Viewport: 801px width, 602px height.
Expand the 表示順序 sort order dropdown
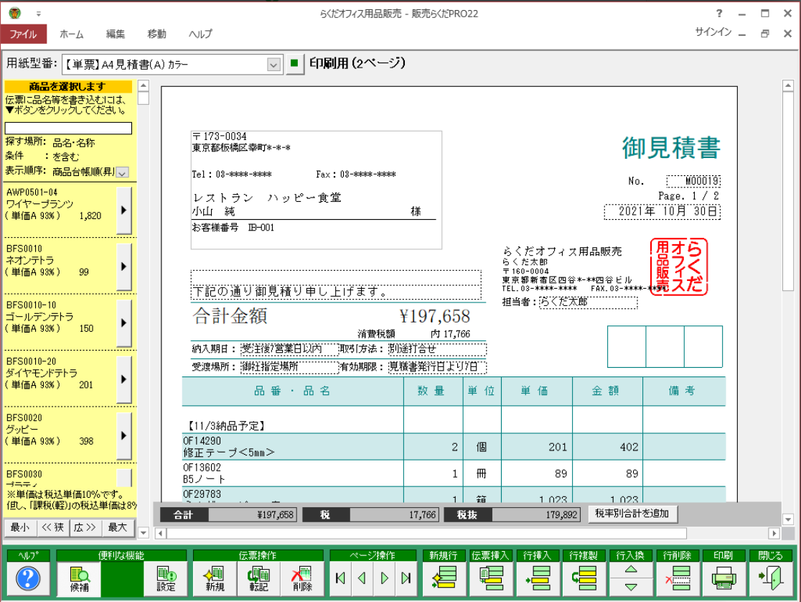121,172
